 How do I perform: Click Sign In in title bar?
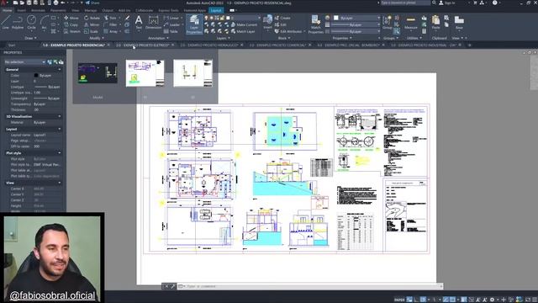pos(446,3)
